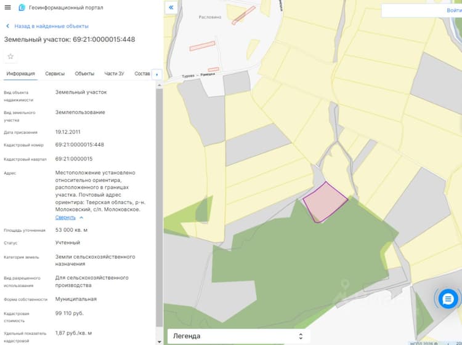Click the Геоинформационный портал logo icon
Viewport: 462px width, 345px height.
tap(22, 7)
